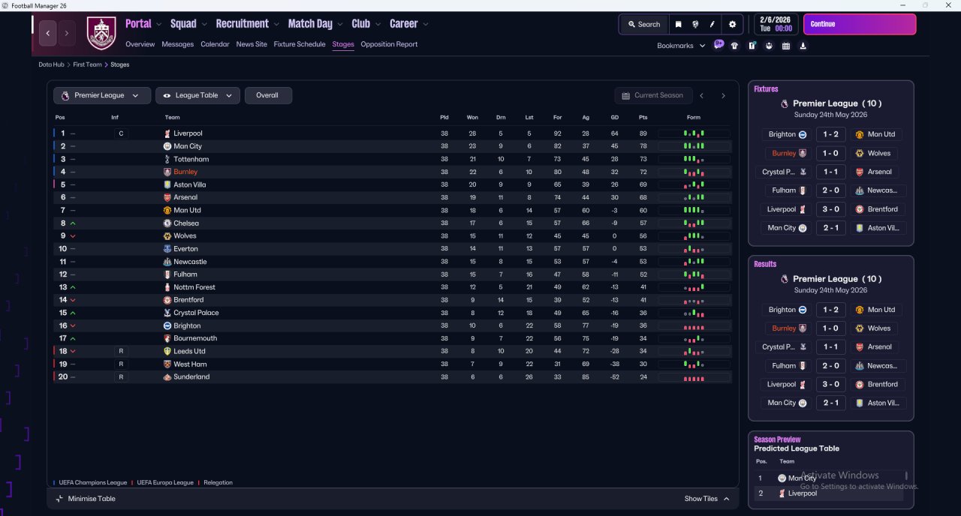Click the exclamation notice icon in bookmarks bar
Image resolution: width=961 pixels, height=516 pixels.
point(752,46)
